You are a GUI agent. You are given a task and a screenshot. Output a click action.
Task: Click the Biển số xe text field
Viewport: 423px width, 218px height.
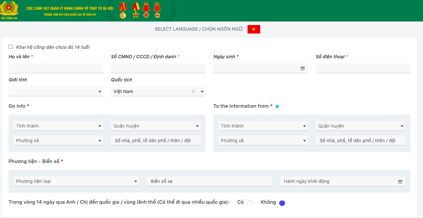point(209,181)
